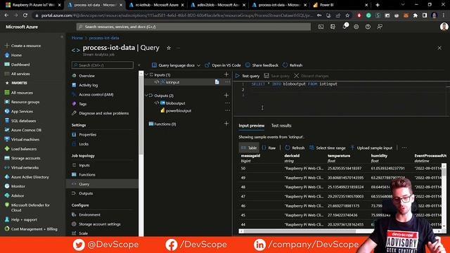Image resolution: width=450 pixels, height=253 pixels.
Task: Open Overview in resource menu
Action: 86,76
